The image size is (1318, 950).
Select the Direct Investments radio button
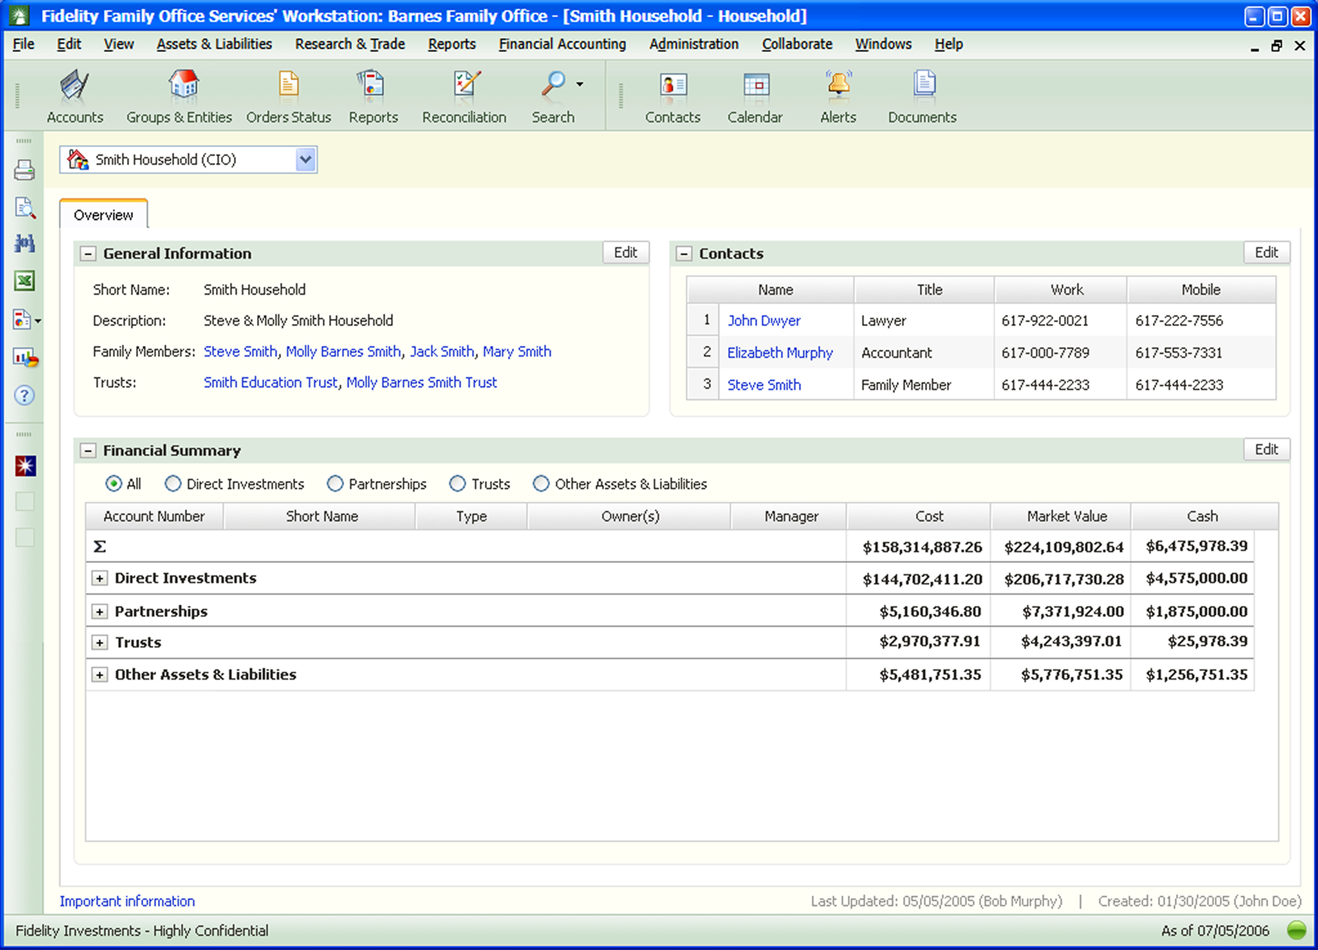172,484
